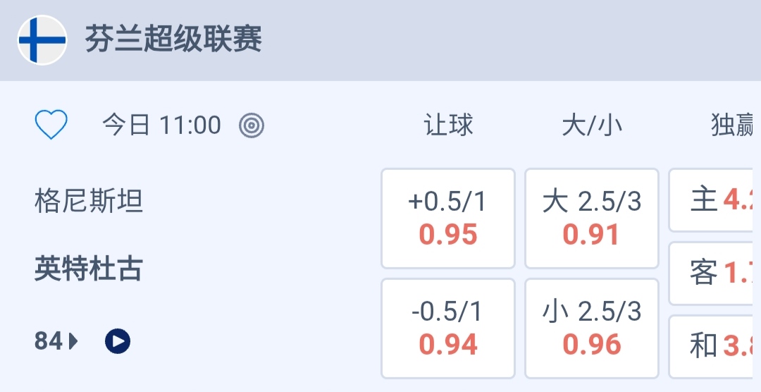761x392 pixels.
Task: Click the target icon beside 11:00
Action: click(252, 125)
